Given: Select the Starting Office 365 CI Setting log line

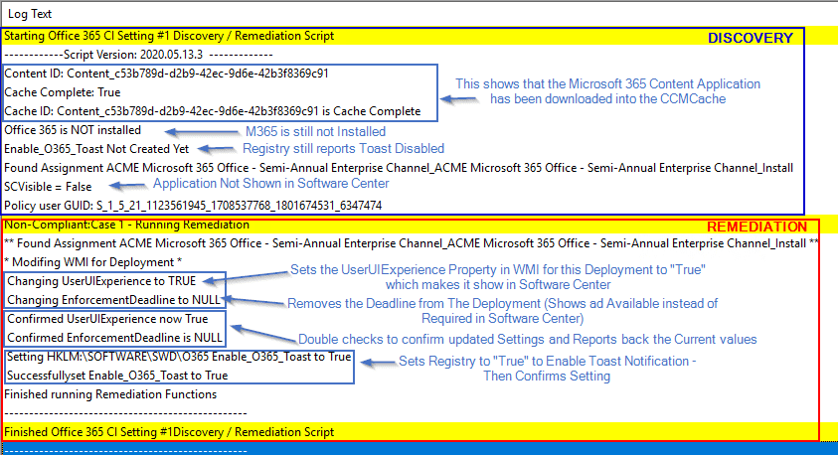Looking at the screenshot, I should click(169, 36).
